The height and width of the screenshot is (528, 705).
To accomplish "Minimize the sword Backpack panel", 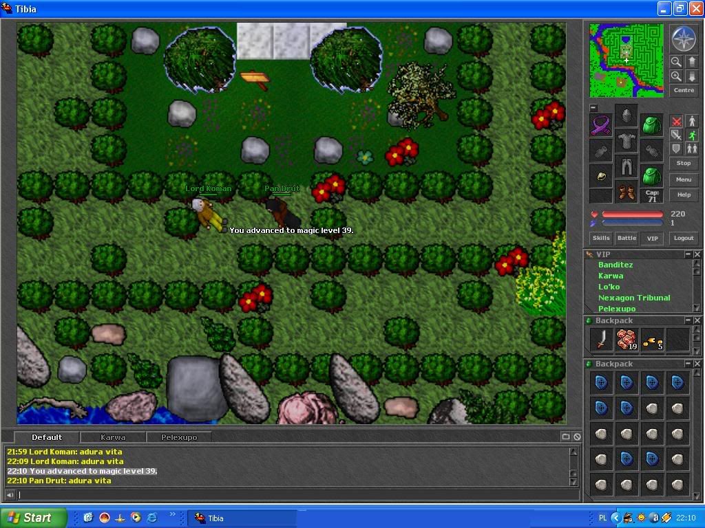I will [688, 320].
